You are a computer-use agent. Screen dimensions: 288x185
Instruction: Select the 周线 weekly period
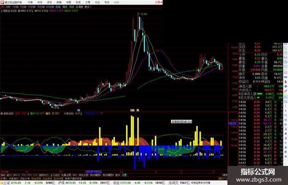pyautogui.click(x=65, y=7)
